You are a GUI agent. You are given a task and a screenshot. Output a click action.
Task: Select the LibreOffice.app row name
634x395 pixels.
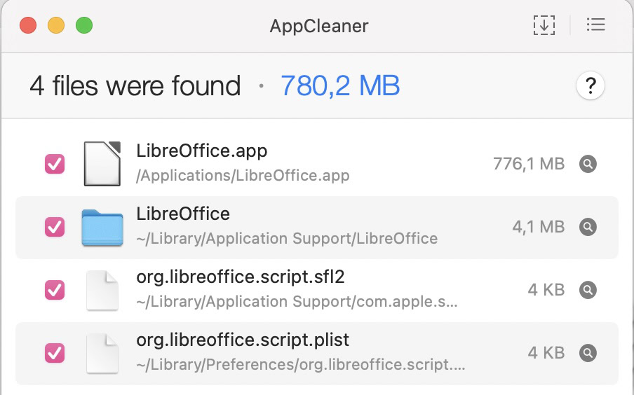click(x=202, y=151)
